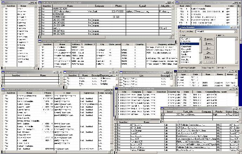Open Department window control-menu icon

coord(3,72)
